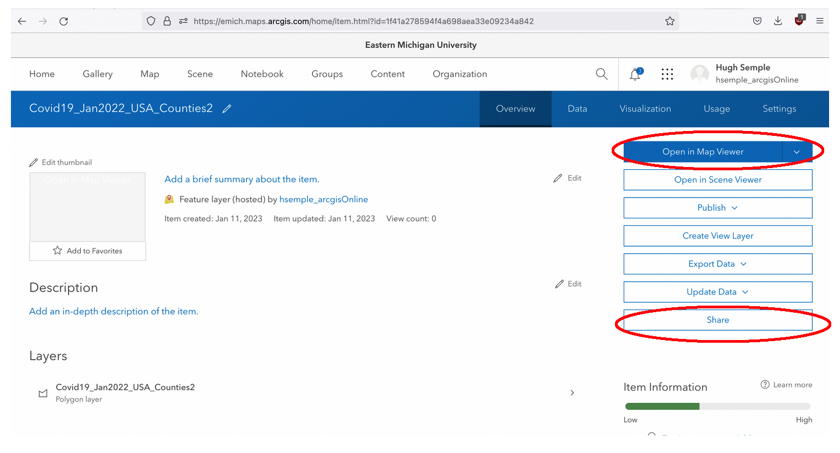Click the site security padlock icon

tap(167, 21)
